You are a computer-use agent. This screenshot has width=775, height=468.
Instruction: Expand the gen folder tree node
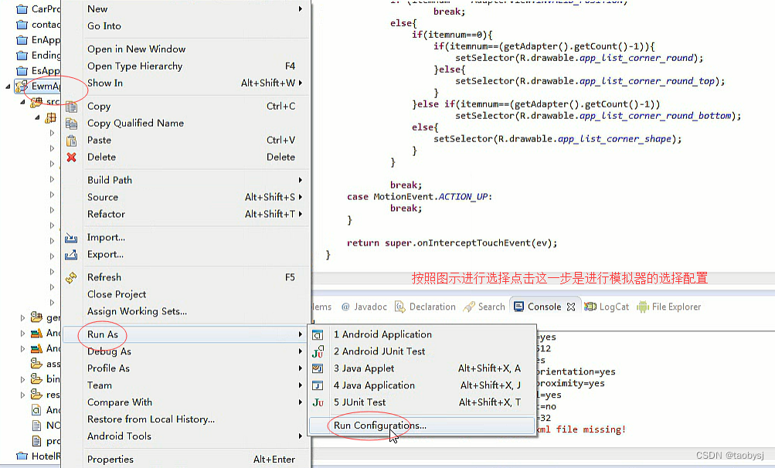tap(22, 317)
